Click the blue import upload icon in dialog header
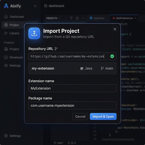This screenshot has width=145, height=145. click(34, 33)
